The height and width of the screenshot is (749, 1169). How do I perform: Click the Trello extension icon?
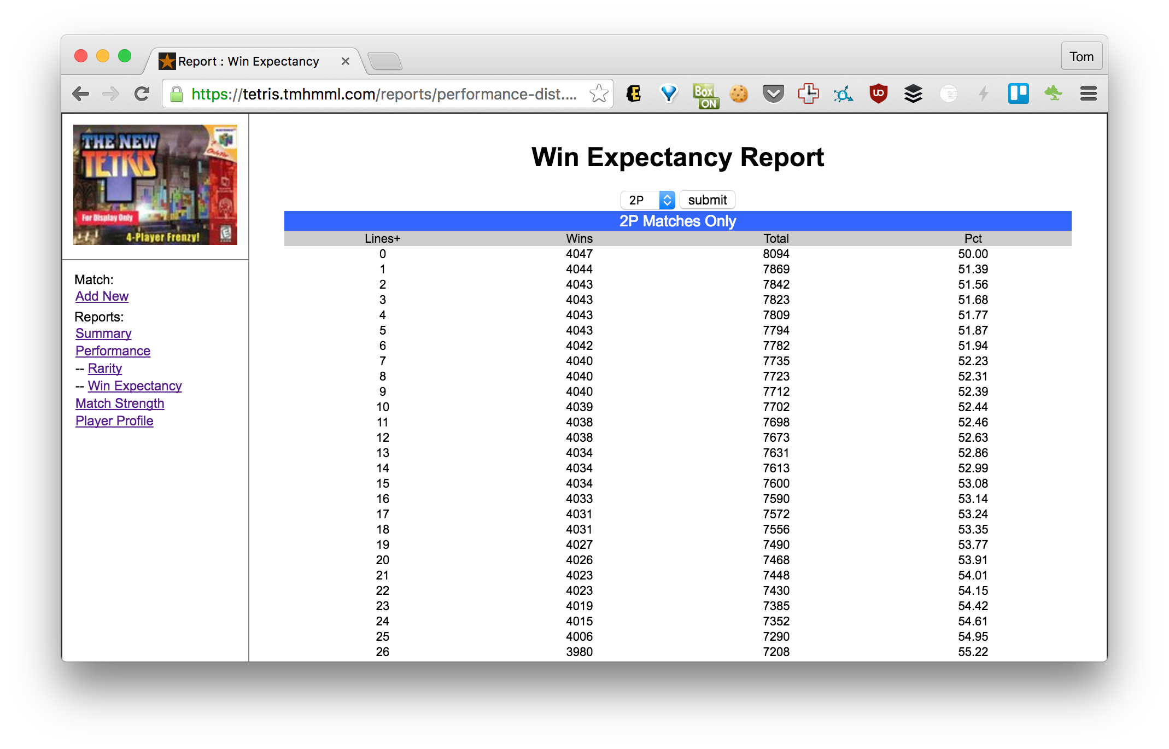1018,94
